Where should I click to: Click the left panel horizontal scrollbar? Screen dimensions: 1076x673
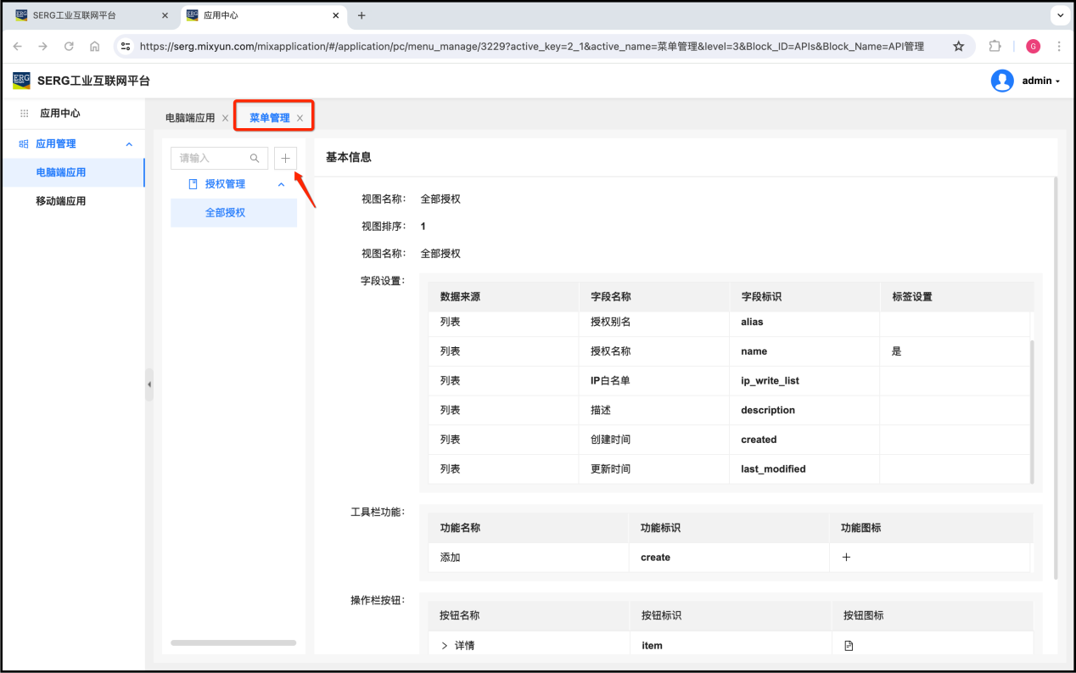[233, 642]
